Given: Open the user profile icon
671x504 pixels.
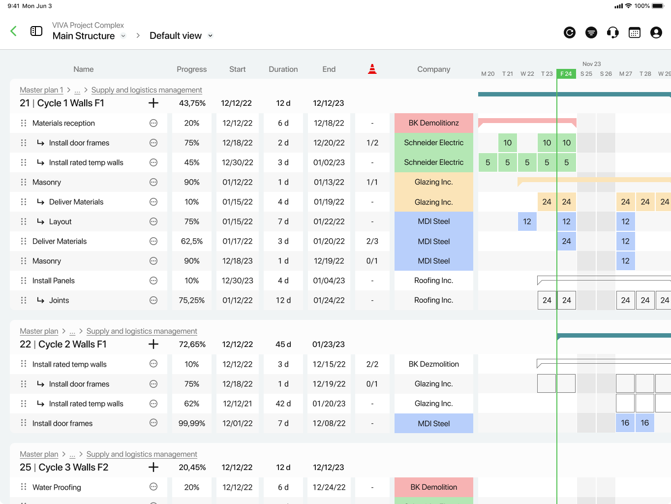Looking at the screenshot, I should [x=656, y=32].
